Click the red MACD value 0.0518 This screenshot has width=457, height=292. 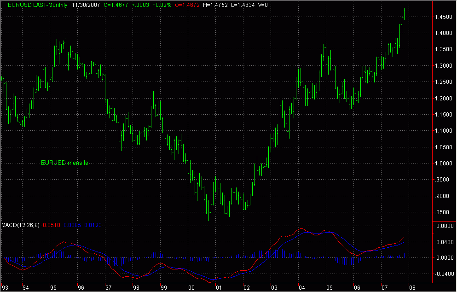pos(51,225)
